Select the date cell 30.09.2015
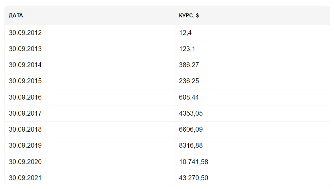Viewport: 334px width, 189px height. (25, 81)
